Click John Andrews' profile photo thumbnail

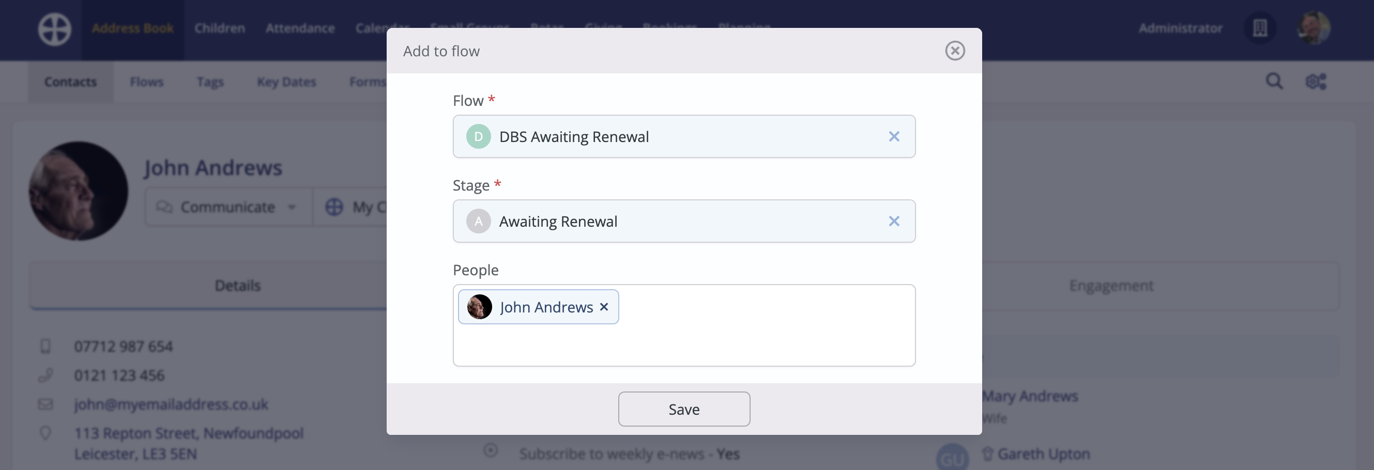[x=78, y=191]
